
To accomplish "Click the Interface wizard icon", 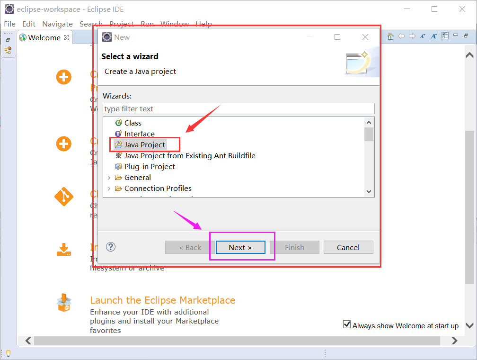I will pyautogui.click(x=118, y=134).
